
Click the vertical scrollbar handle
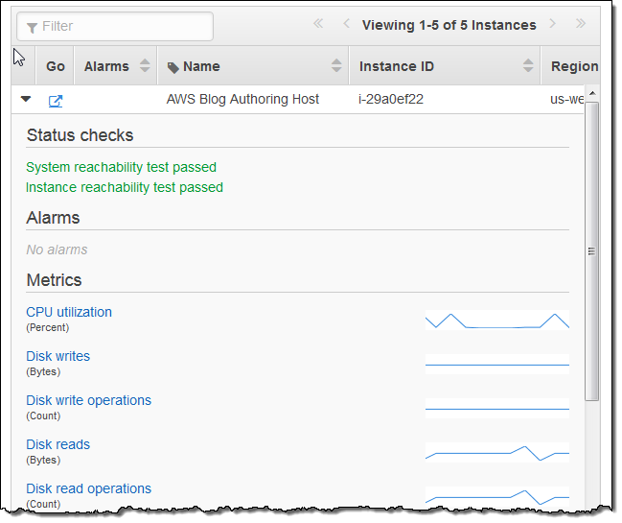tap(591, 250)
